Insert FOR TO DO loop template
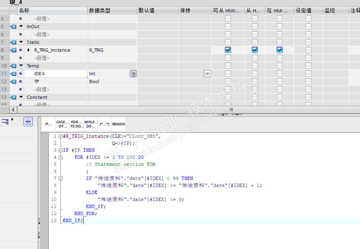The image size is (360, 249). [76, 124]
